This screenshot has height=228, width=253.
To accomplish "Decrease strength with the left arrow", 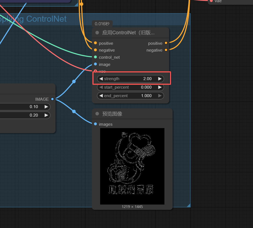I will (101, 79).
